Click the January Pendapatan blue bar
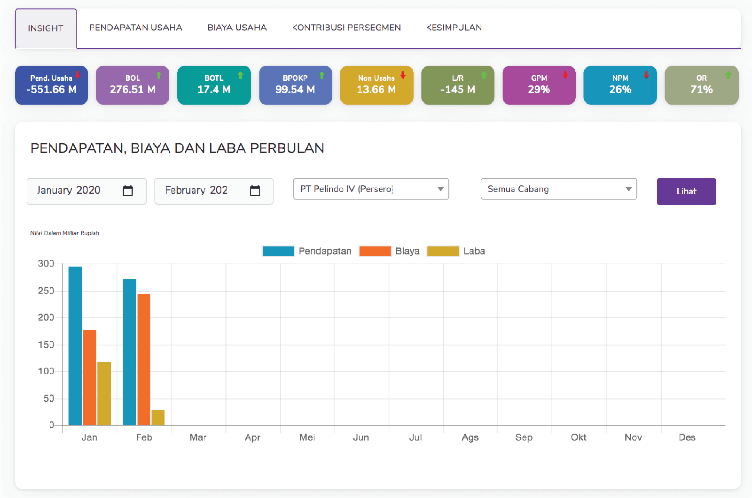 tap(75, 346)
